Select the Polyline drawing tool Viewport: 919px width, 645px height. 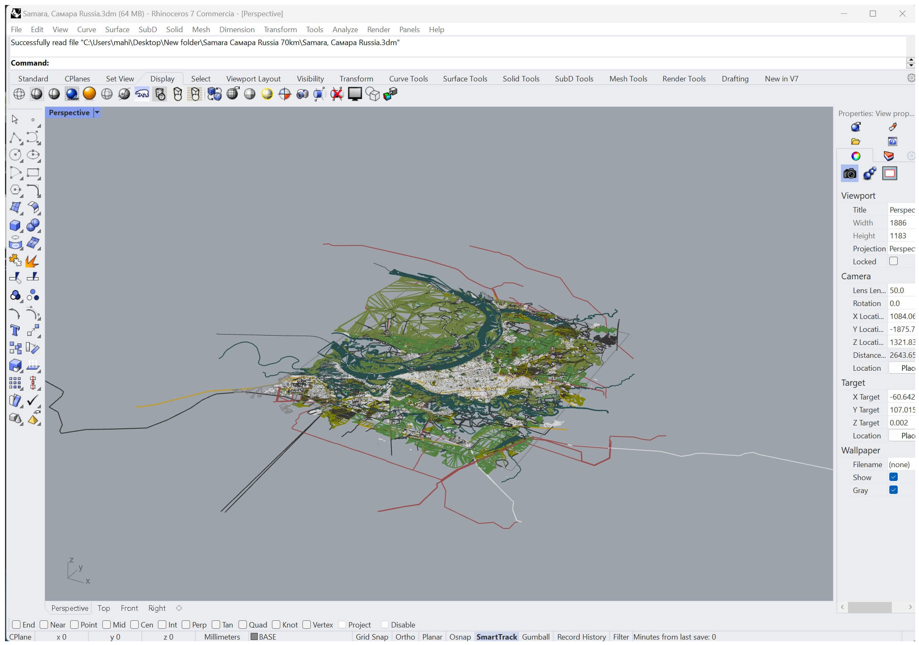click(15, 138)
